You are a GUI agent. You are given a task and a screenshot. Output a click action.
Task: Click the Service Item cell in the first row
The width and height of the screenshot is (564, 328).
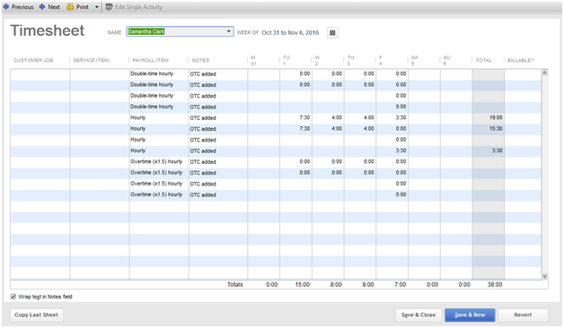[100, 73]
